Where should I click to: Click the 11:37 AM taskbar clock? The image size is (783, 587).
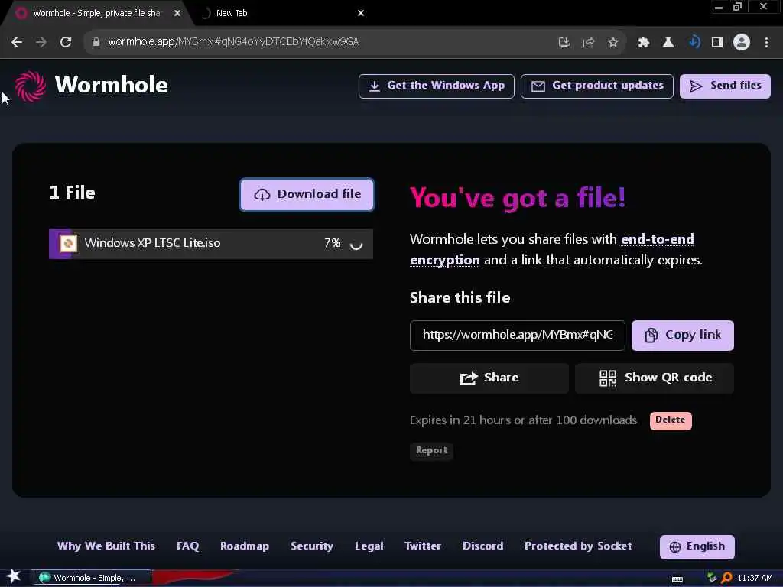[755, 578]
